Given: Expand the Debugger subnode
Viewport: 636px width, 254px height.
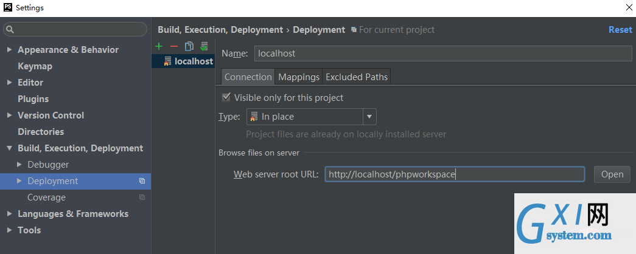Looking at the screenshot, I should point(19,165).
